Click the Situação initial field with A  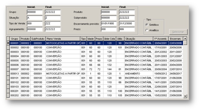[35, 18]
